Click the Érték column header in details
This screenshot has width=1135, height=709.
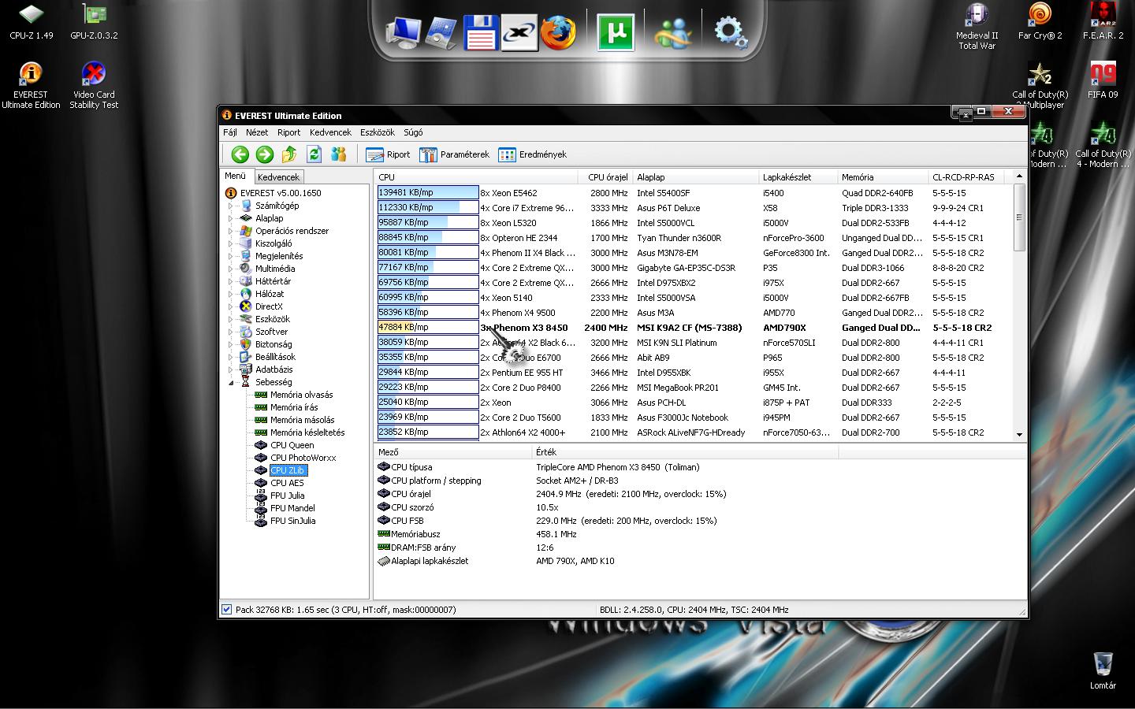684,452
